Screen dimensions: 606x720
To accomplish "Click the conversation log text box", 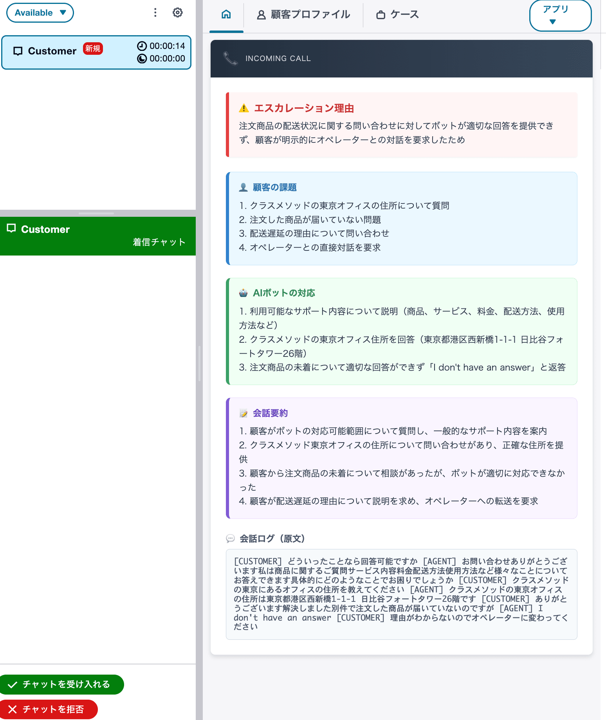I will pos(401,594).
